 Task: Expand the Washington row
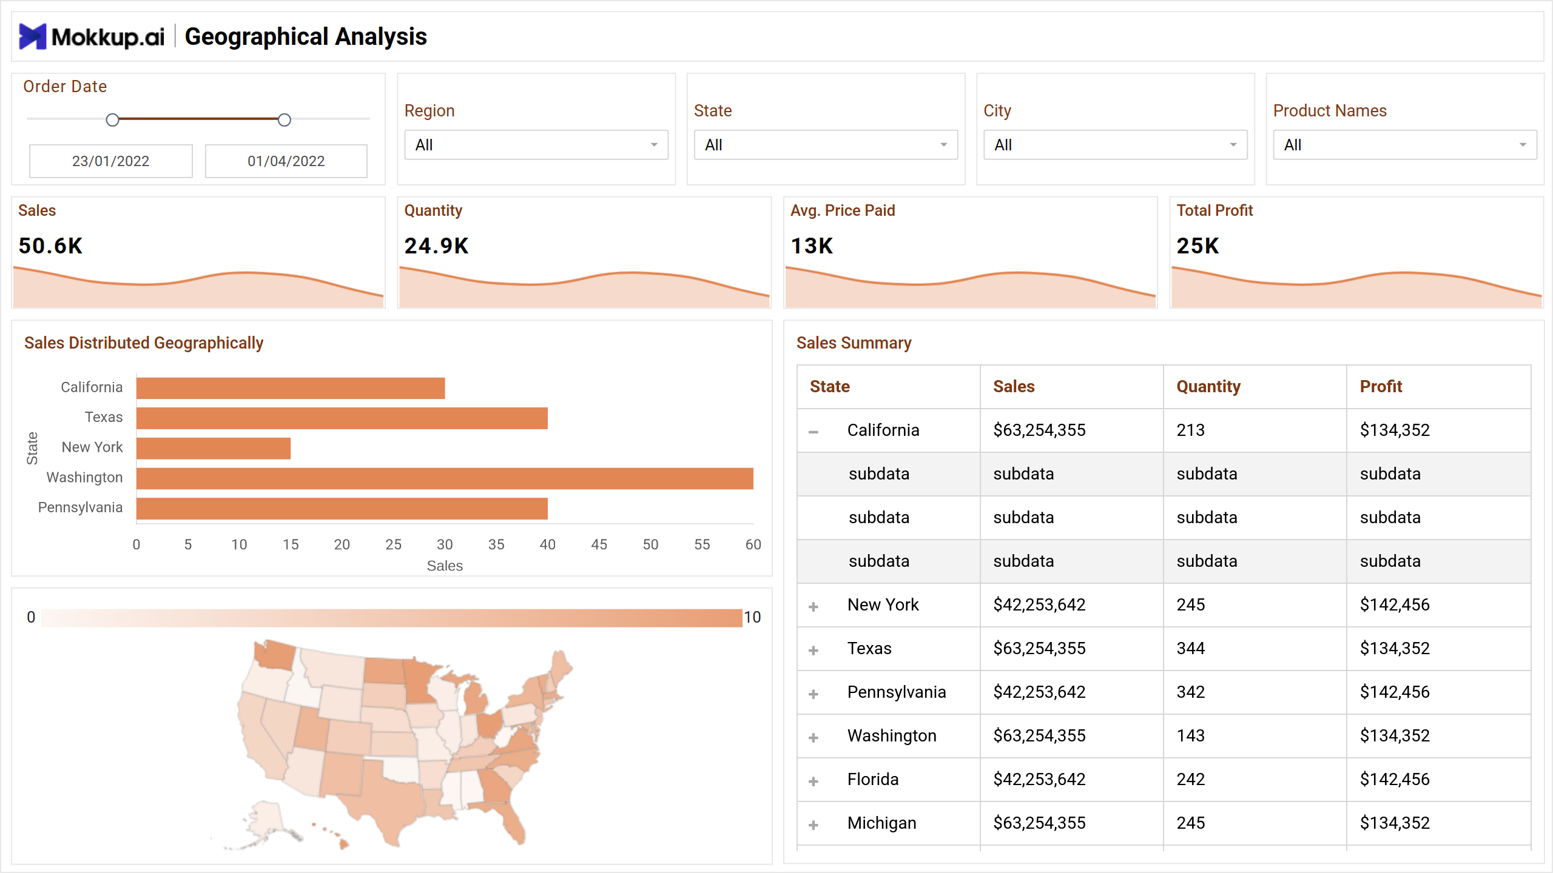click(814, 737)
